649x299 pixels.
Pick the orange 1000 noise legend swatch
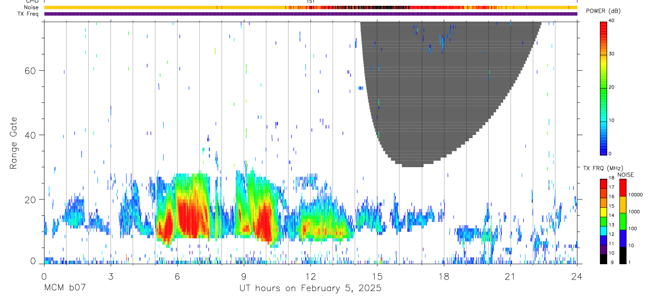[623, 205]
